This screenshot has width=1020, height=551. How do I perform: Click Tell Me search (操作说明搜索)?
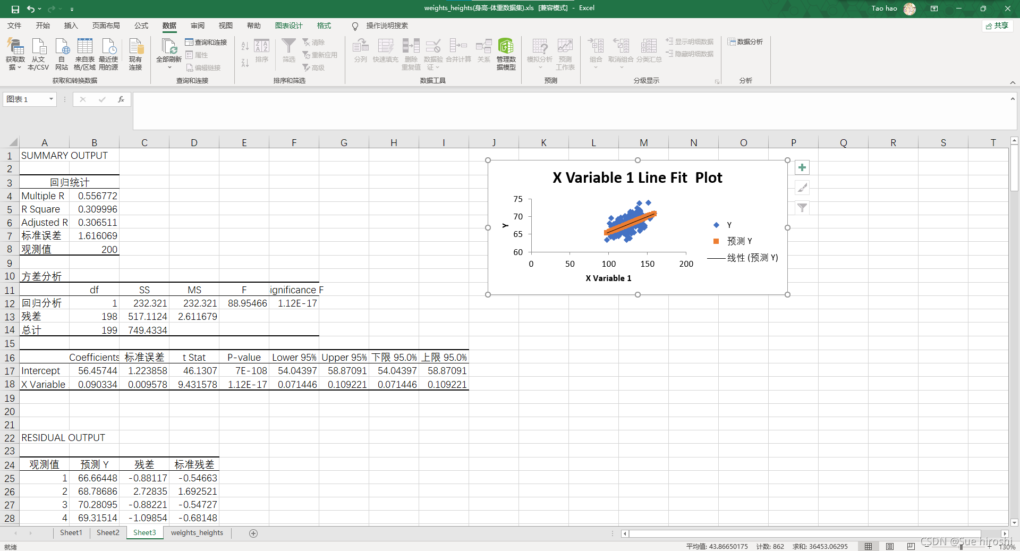pos(380,26)
